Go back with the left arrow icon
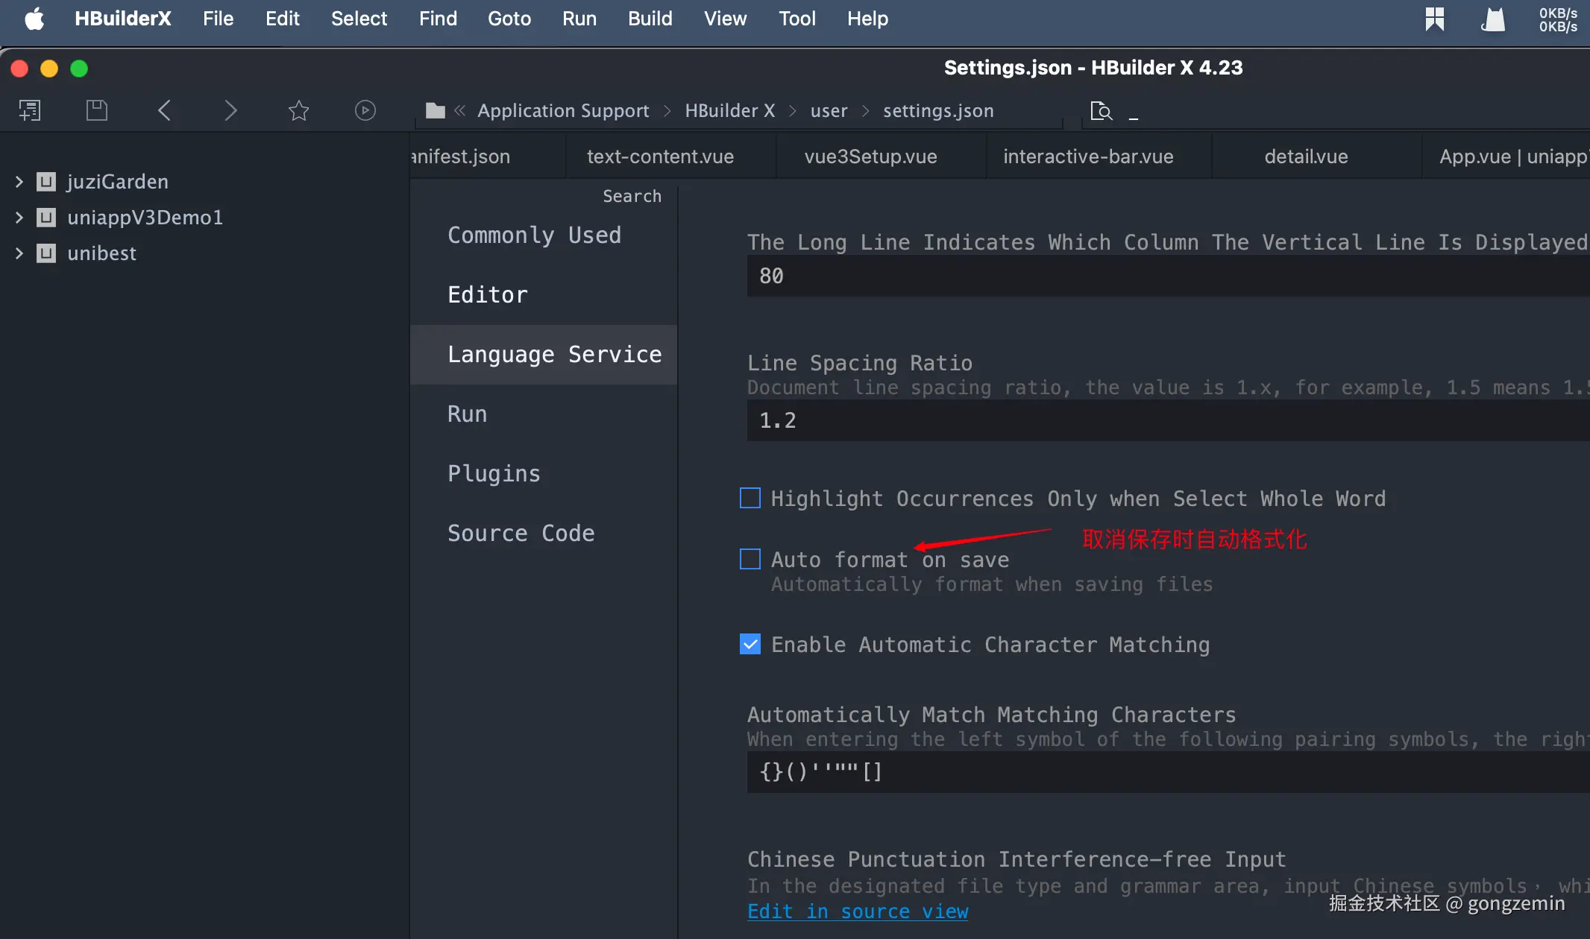Screen dimensions: 1590x939 [x=165, y=111]
